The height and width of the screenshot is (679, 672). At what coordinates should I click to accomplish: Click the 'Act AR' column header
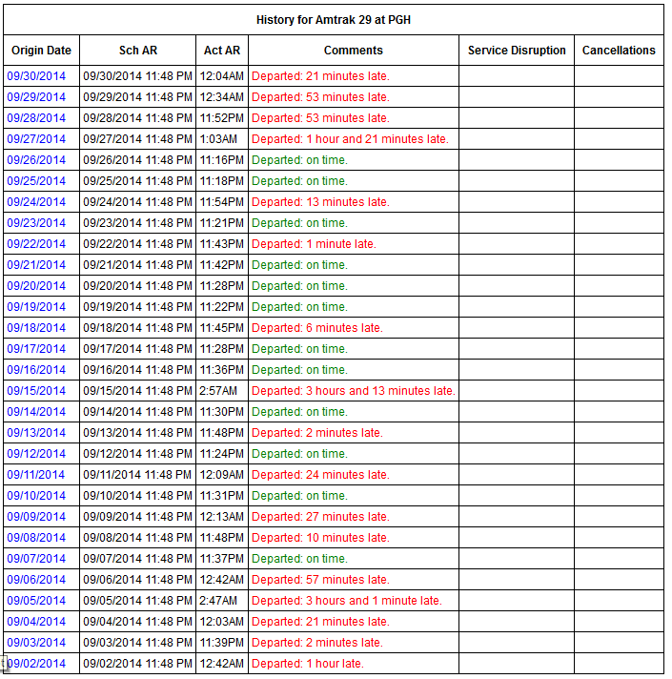(x=222, y=51)
